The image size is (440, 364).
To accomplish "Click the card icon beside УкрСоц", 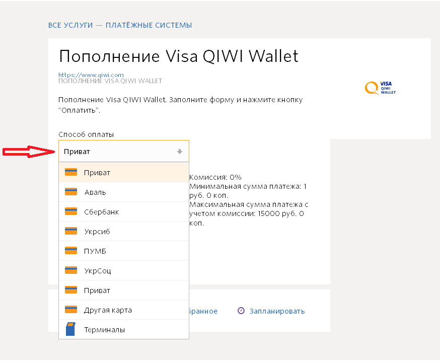I will point(71,270).
